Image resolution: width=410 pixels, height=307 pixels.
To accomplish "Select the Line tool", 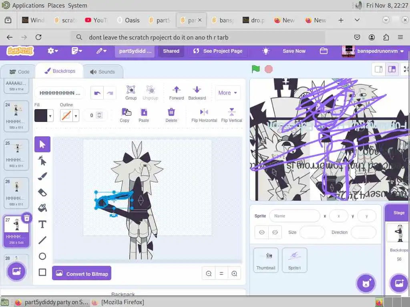I will [42, 240].
